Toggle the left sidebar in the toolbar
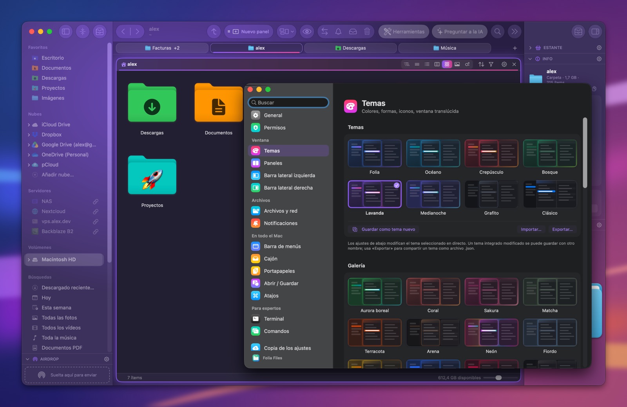Screen dimensions: 627x407 pos(66,32)
